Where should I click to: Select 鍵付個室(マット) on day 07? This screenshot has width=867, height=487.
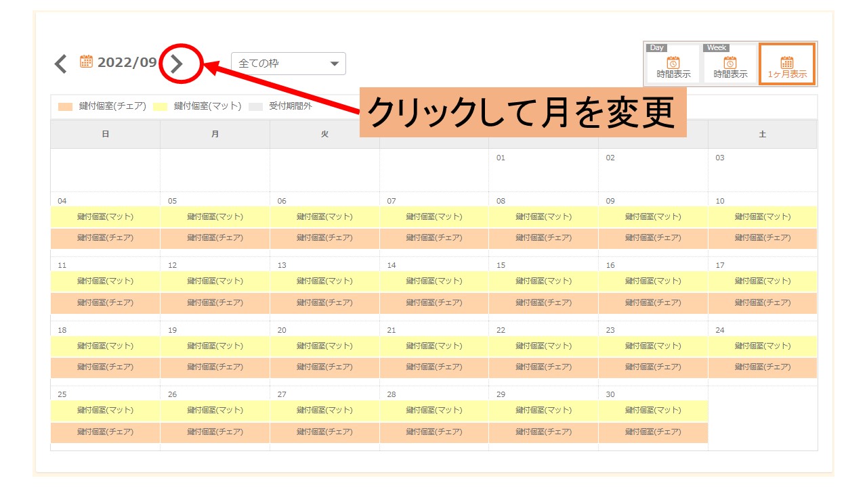pyautogui.click(x=434, y=217)
